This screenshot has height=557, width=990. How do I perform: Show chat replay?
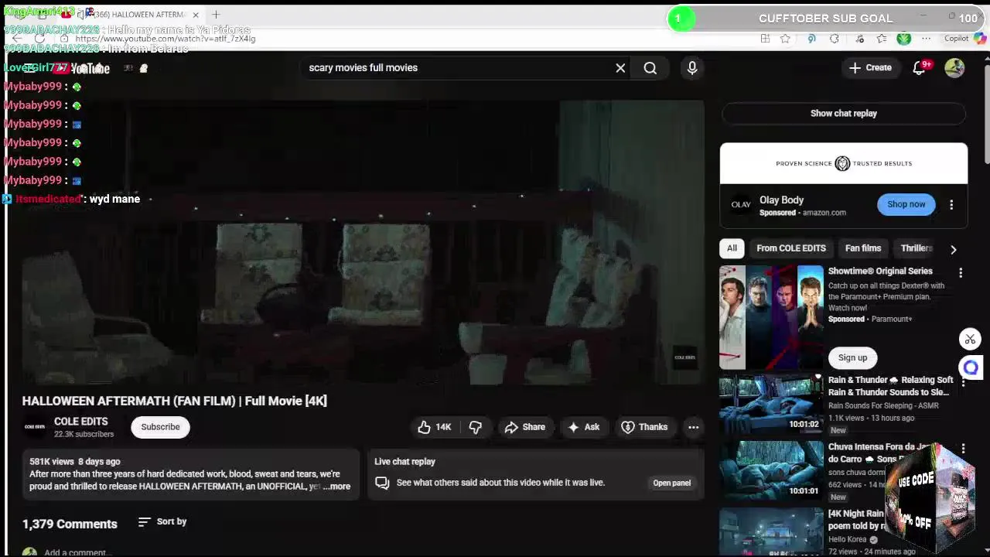coord(843,113)
